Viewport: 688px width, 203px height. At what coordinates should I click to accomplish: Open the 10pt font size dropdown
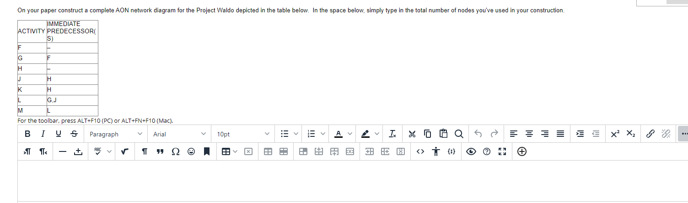[243, 134]
